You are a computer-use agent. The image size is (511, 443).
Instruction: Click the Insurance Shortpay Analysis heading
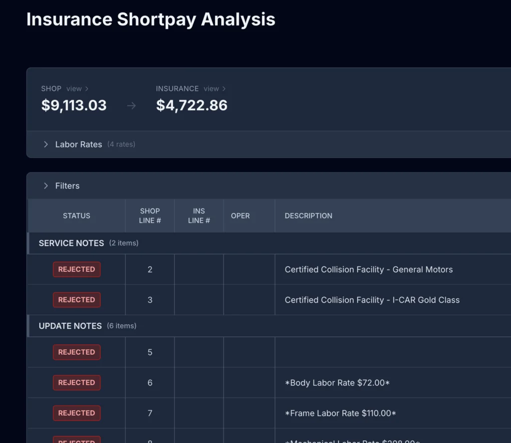[151, 19]
